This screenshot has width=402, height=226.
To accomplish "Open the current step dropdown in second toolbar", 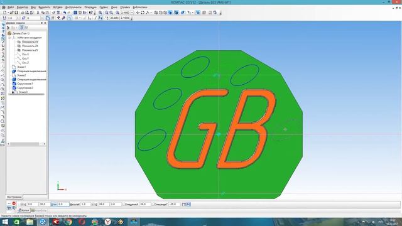I will (18, 18).
